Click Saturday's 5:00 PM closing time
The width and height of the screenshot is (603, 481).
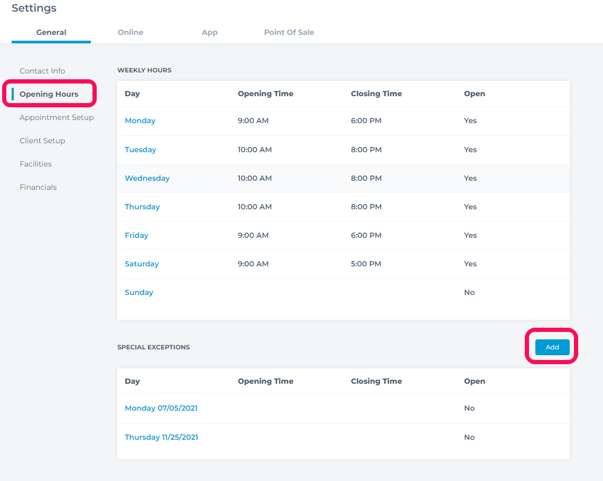pyautogui.click(x=366, y=264)
